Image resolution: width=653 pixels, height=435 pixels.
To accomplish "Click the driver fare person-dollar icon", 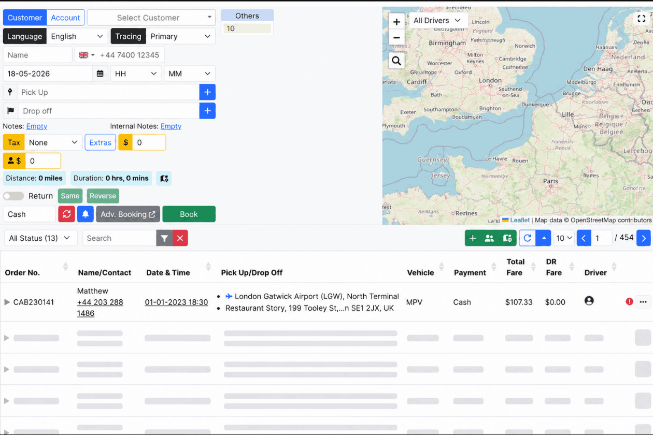I will pos(15,161).
